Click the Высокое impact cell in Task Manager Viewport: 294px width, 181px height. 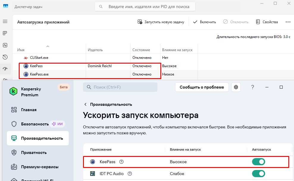tap(169, 66)
